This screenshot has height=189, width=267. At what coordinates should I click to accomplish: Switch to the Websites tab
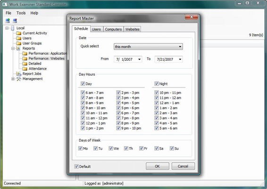pos(132,29)
